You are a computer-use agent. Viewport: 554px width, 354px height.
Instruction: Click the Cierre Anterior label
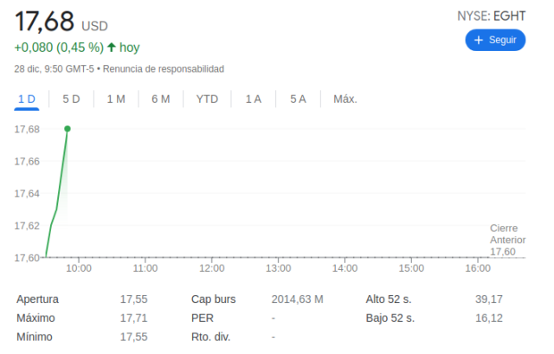[x=507, y=233]
